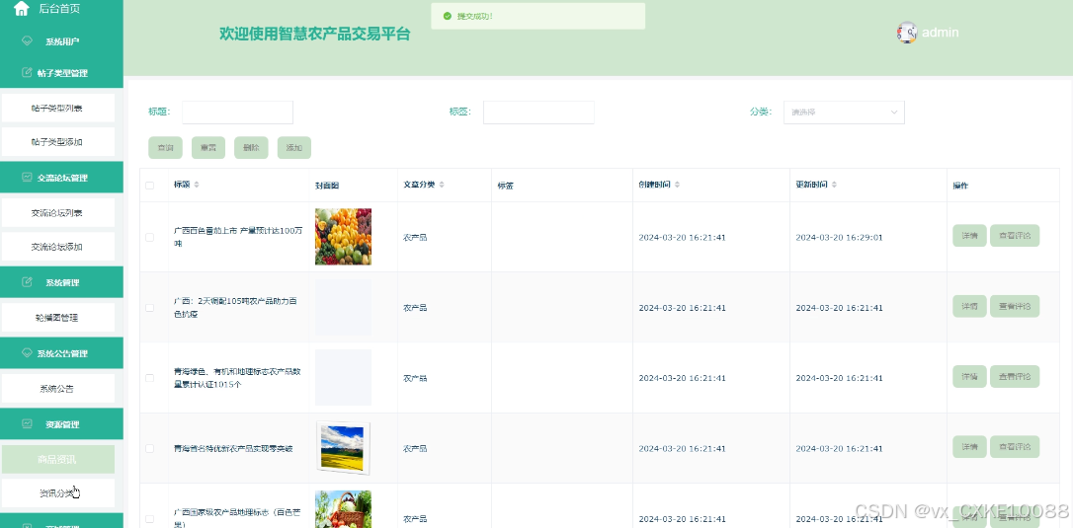1073x528 pixels.
Task: Open 系统公告 menu item
Action: pyautogui.click(x=57, y=389)
